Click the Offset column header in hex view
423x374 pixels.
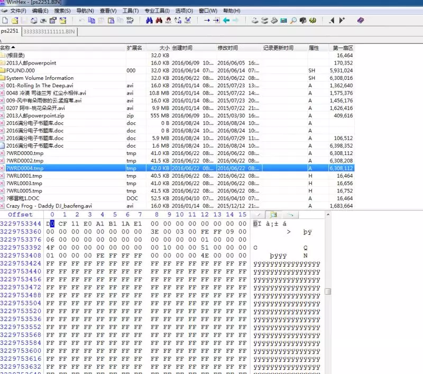(x=20, y=215)
